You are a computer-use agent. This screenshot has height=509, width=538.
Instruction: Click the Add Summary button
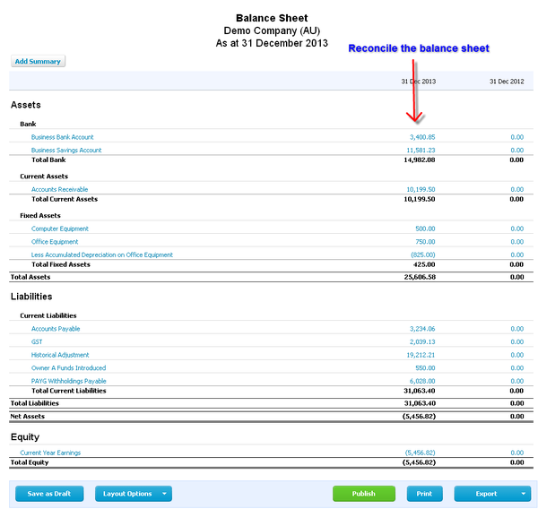tap(38, 62)
